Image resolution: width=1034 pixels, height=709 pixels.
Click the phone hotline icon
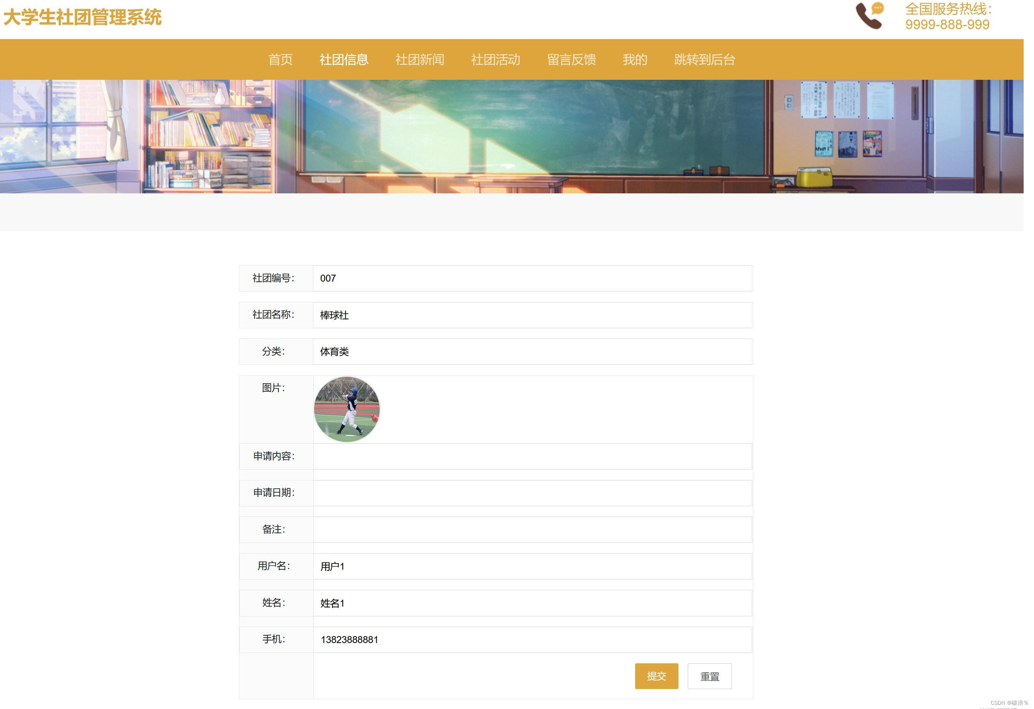pos(869,16)
